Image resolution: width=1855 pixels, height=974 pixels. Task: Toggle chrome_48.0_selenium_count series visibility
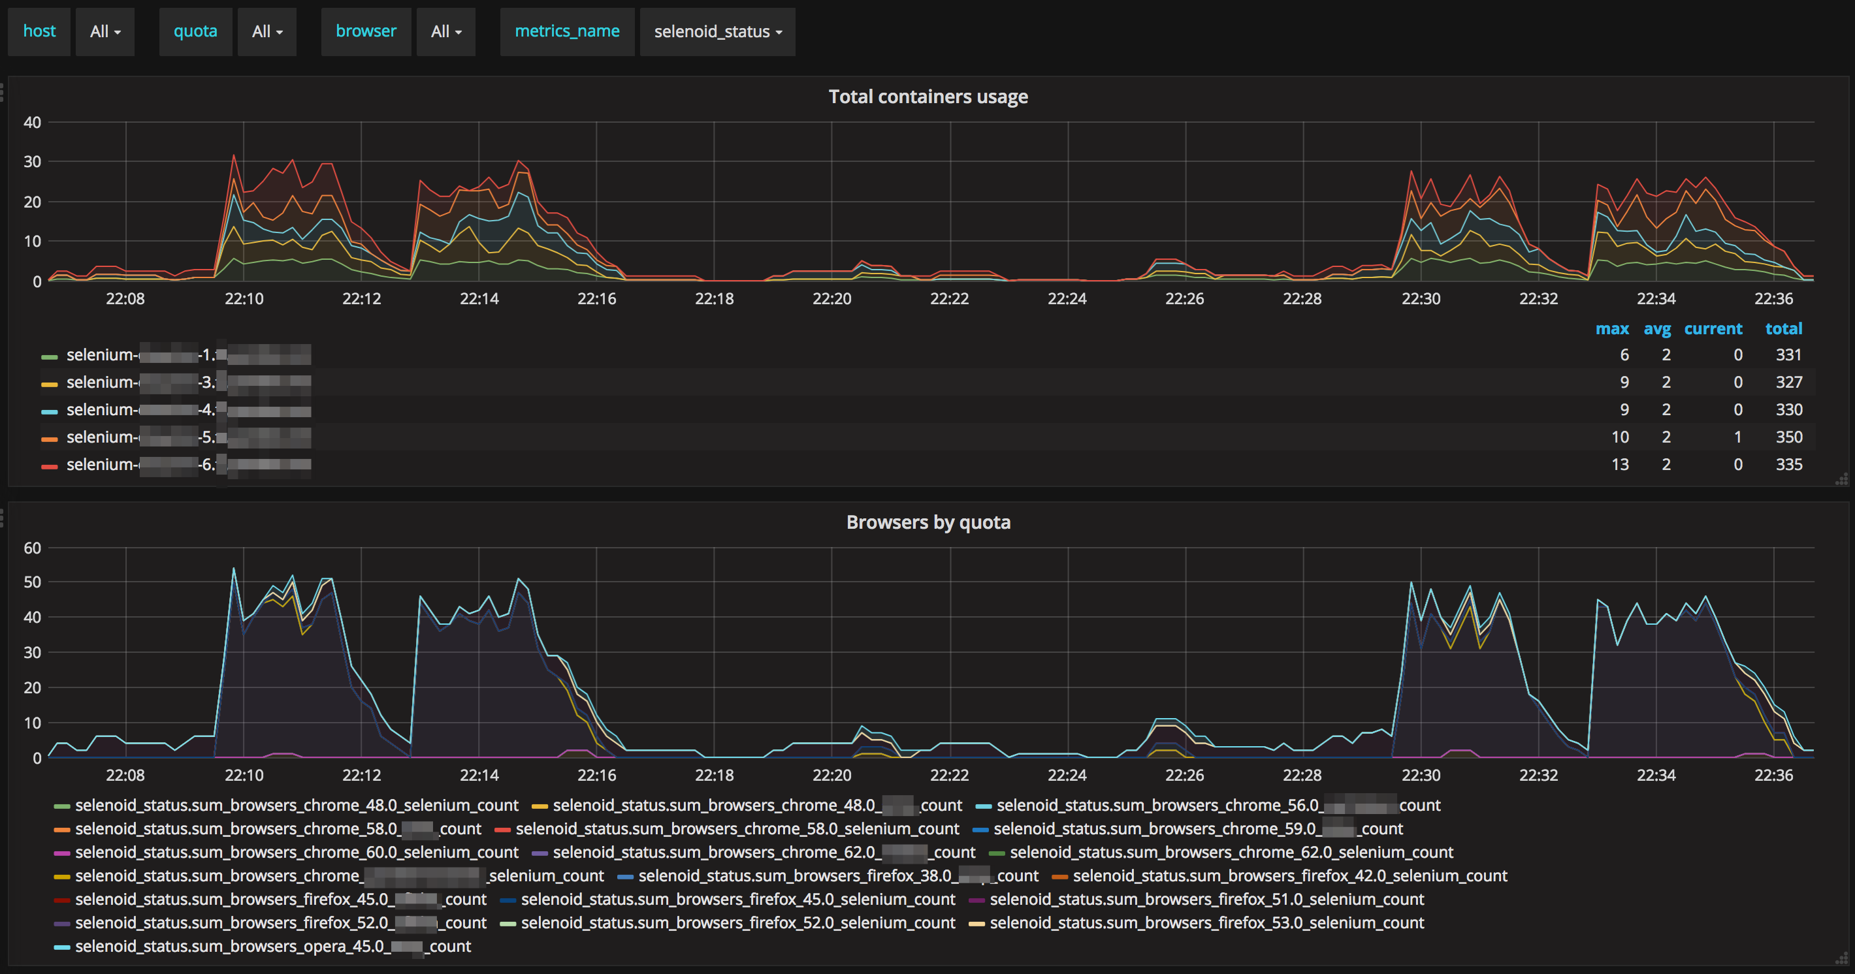296,806
